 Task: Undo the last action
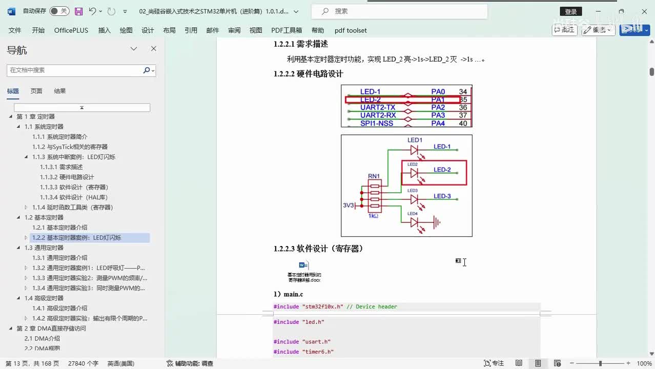coord(92,11)
